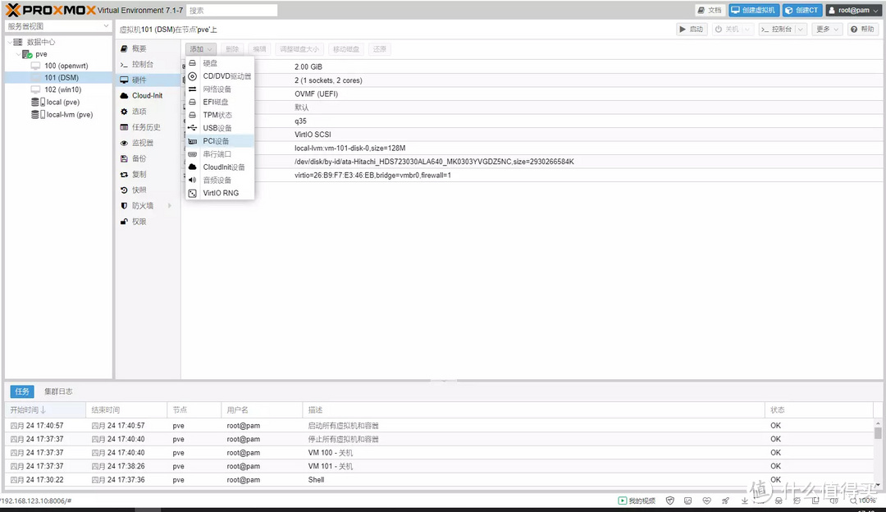886x512 pixels.
Task: Click the 还原 toolbar button
Action: [x=380, y=49]
